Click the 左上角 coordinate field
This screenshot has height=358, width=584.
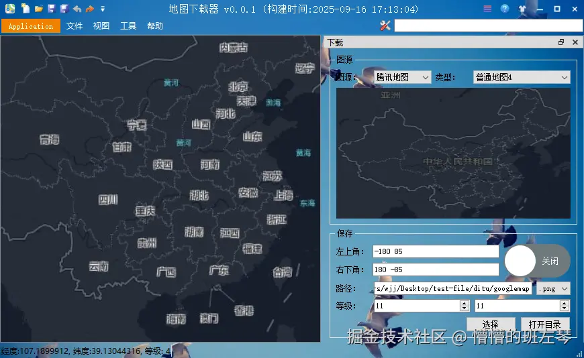[436, 251]
